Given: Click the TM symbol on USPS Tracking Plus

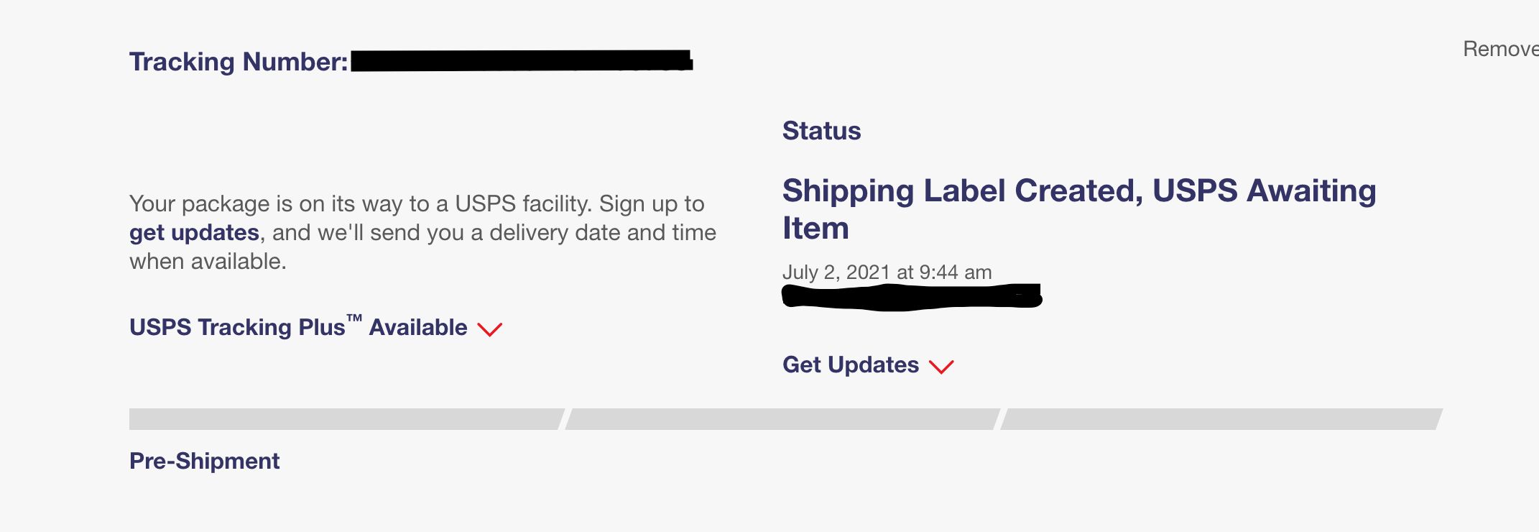Looking at the screenshot, I should coord(353,317).
